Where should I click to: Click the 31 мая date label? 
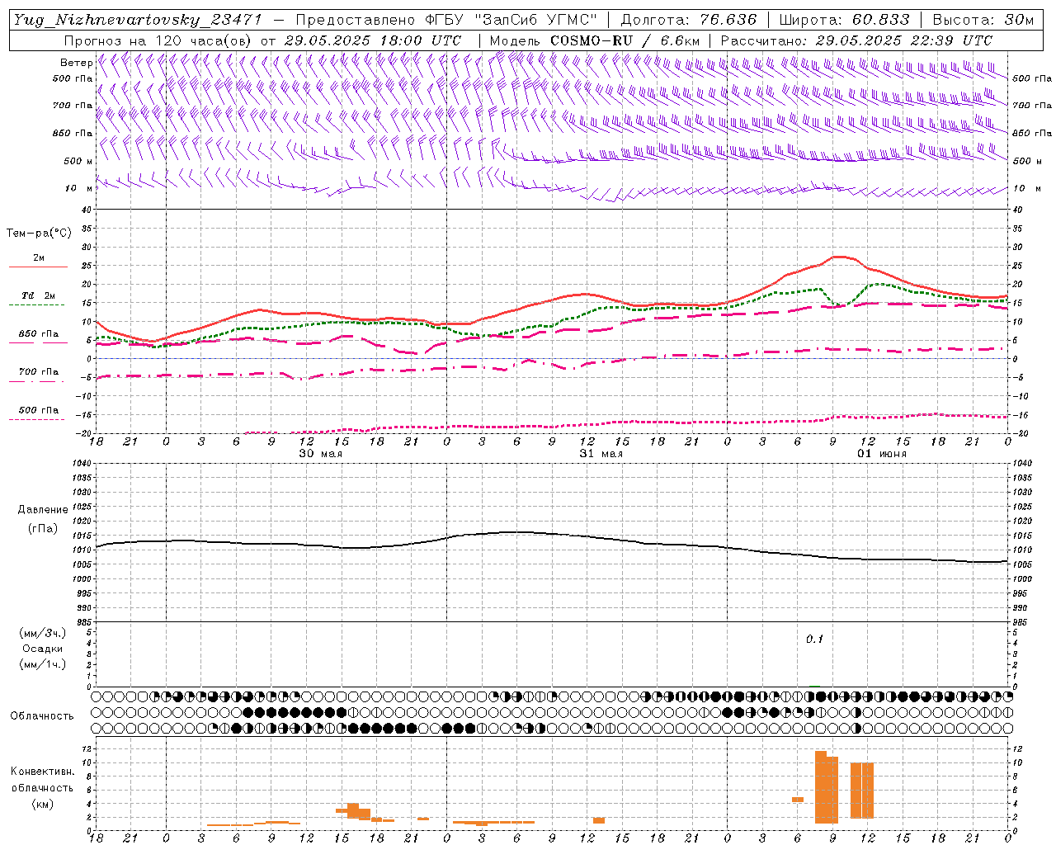point(601,453)
